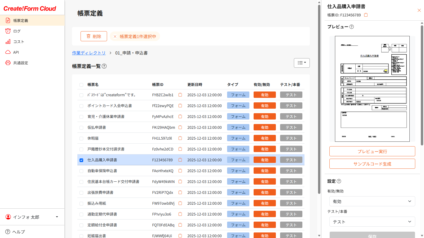Click the help icon beside 設定 heading
The width and height of the screenshot is (424, 238).
click(339, 181)
